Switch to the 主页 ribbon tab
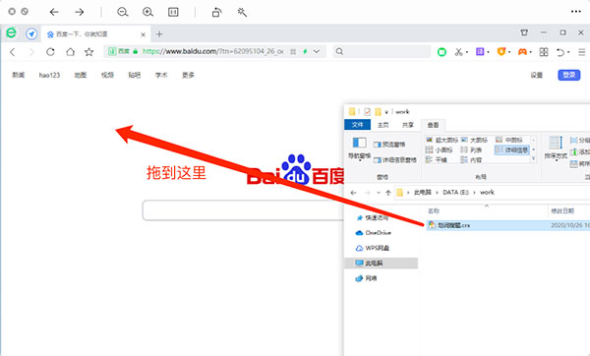Image resolution: width=590 pixels, height=356 pixels. click(x=383, y=125)
